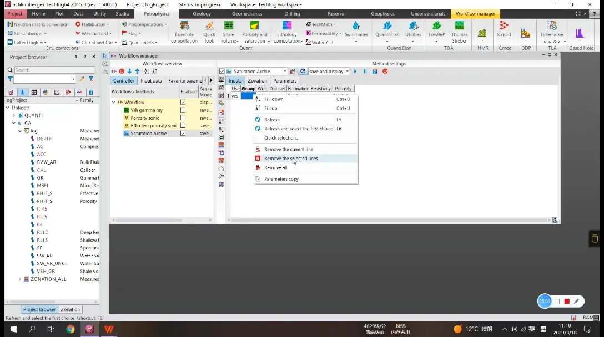This screenshot has width=604, height=337.
Task: Switch to the Input data tab
Action: pos(151,81)
